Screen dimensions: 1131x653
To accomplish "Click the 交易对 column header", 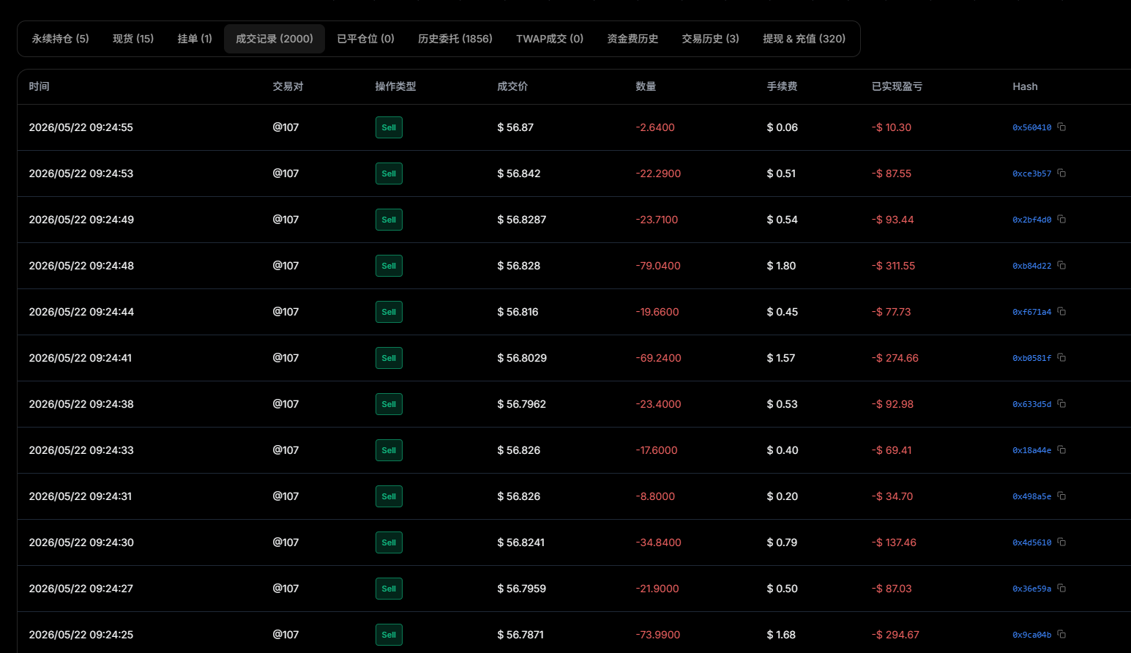I will tap(288, 86).
